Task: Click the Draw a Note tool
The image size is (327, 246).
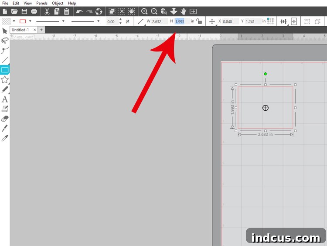Action: pyautogui.click(x=5, y=109)
